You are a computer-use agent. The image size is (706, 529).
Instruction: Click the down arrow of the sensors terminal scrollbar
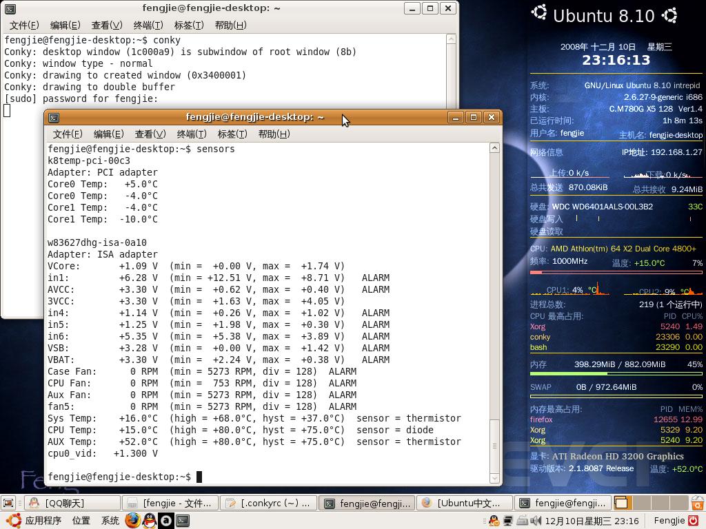point(494,478)
